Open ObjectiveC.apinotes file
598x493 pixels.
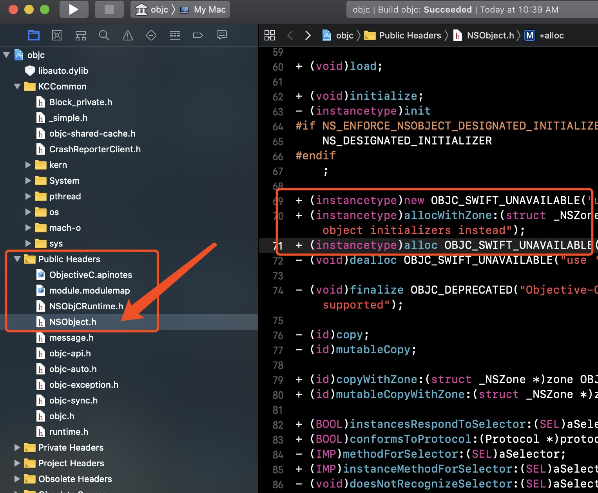tap(129, 275)
